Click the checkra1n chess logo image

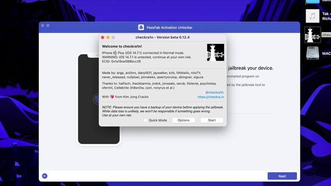tap(215, 53)
